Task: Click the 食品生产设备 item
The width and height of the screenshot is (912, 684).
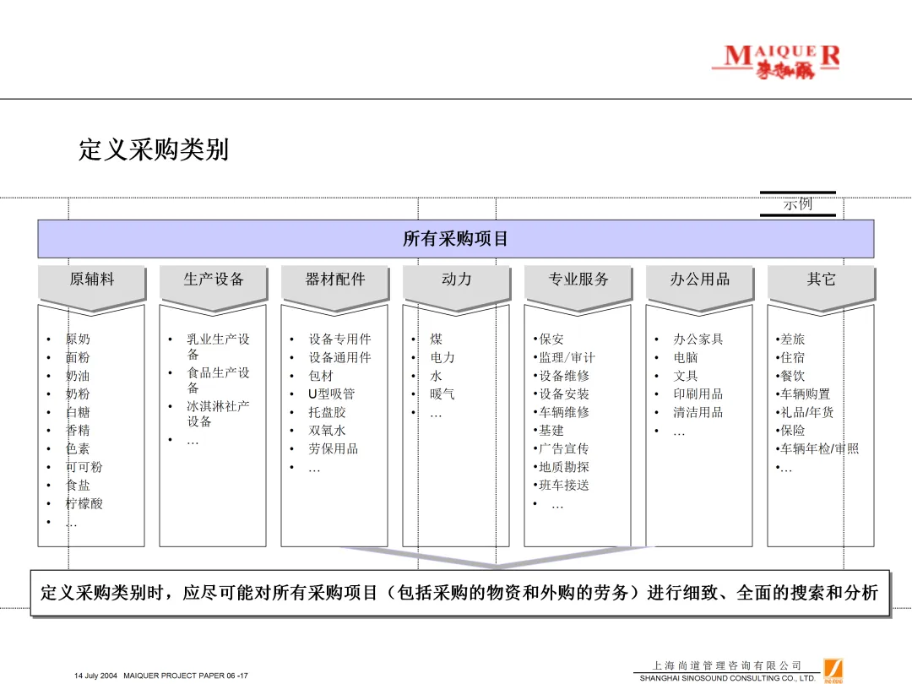Action: point(218,380)
